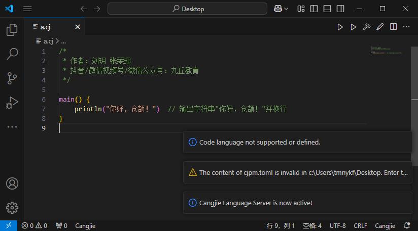Click the second run play icon
418x231 pixels.
tap(353, 27)
